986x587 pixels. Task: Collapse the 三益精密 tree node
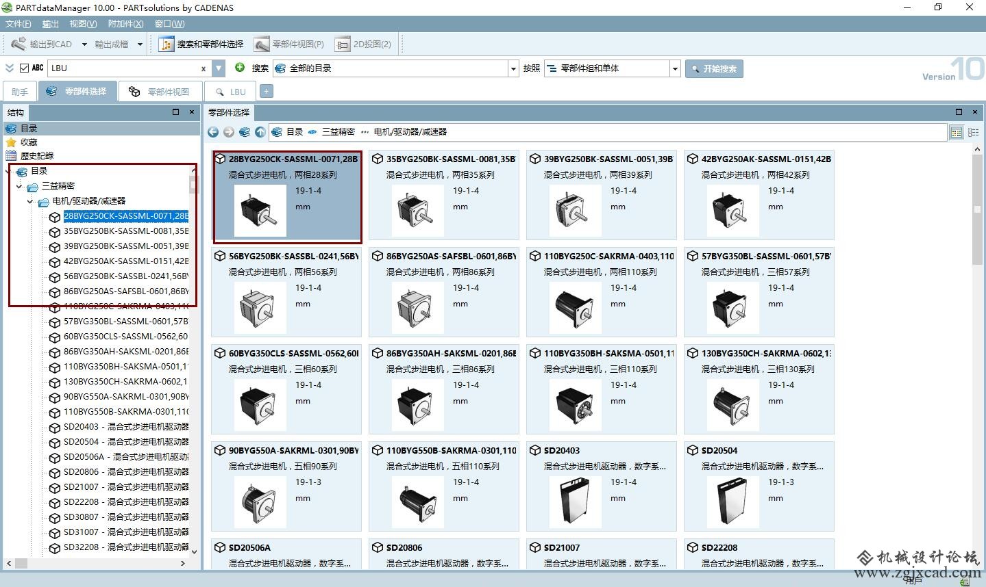tap(19, 186)
